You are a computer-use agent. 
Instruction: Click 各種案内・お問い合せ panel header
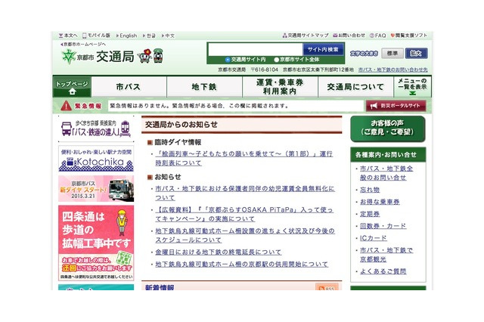point(388,155)
